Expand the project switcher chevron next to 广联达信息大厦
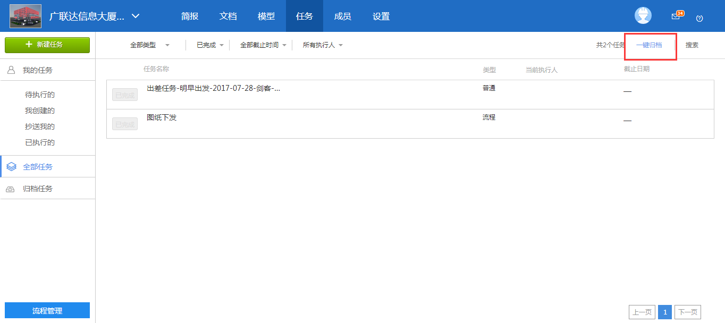Screen dimensions: 725x323 click(x=136, y=16)
